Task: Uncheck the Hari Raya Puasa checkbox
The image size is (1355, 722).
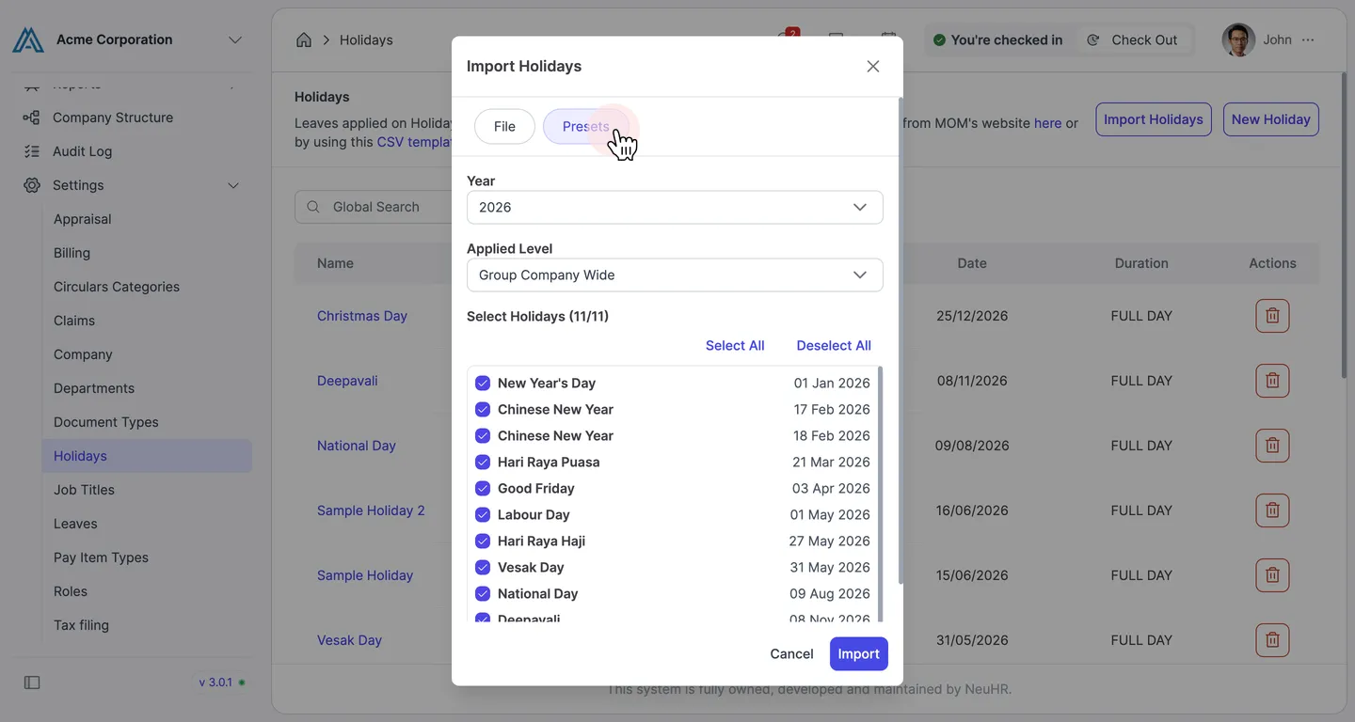Action: [x=483, y=462]
